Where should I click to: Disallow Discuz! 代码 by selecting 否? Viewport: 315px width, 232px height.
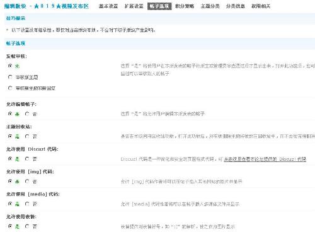[x=27, y=159]
